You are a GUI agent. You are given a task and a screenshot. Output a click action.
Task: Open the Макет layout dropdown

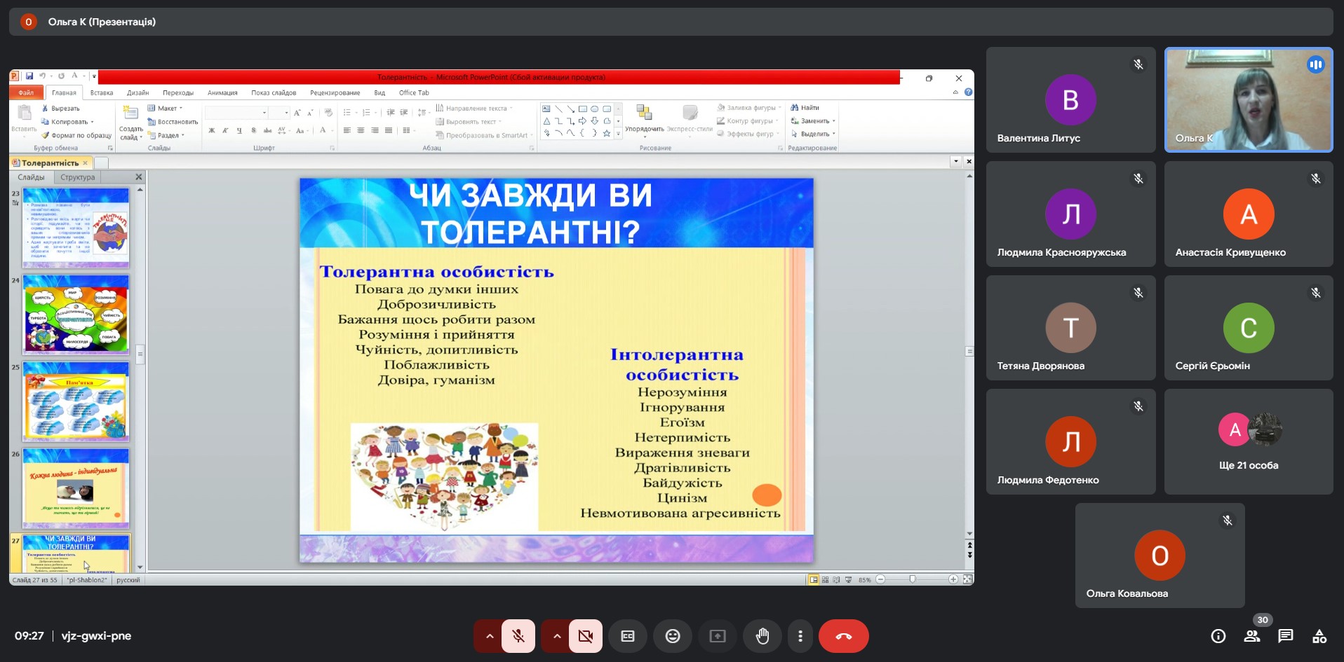pyautogui.click(x=166, y=109)
